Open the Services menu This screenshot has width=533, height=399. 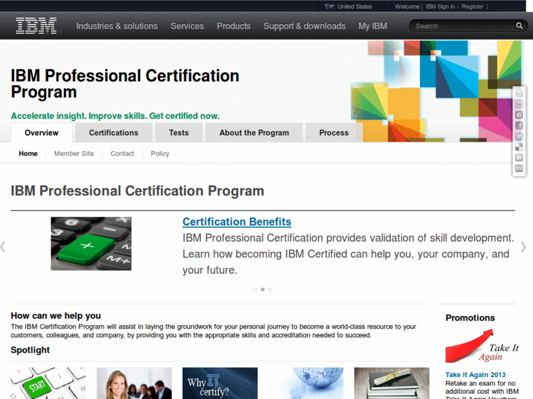pos(187,26)
